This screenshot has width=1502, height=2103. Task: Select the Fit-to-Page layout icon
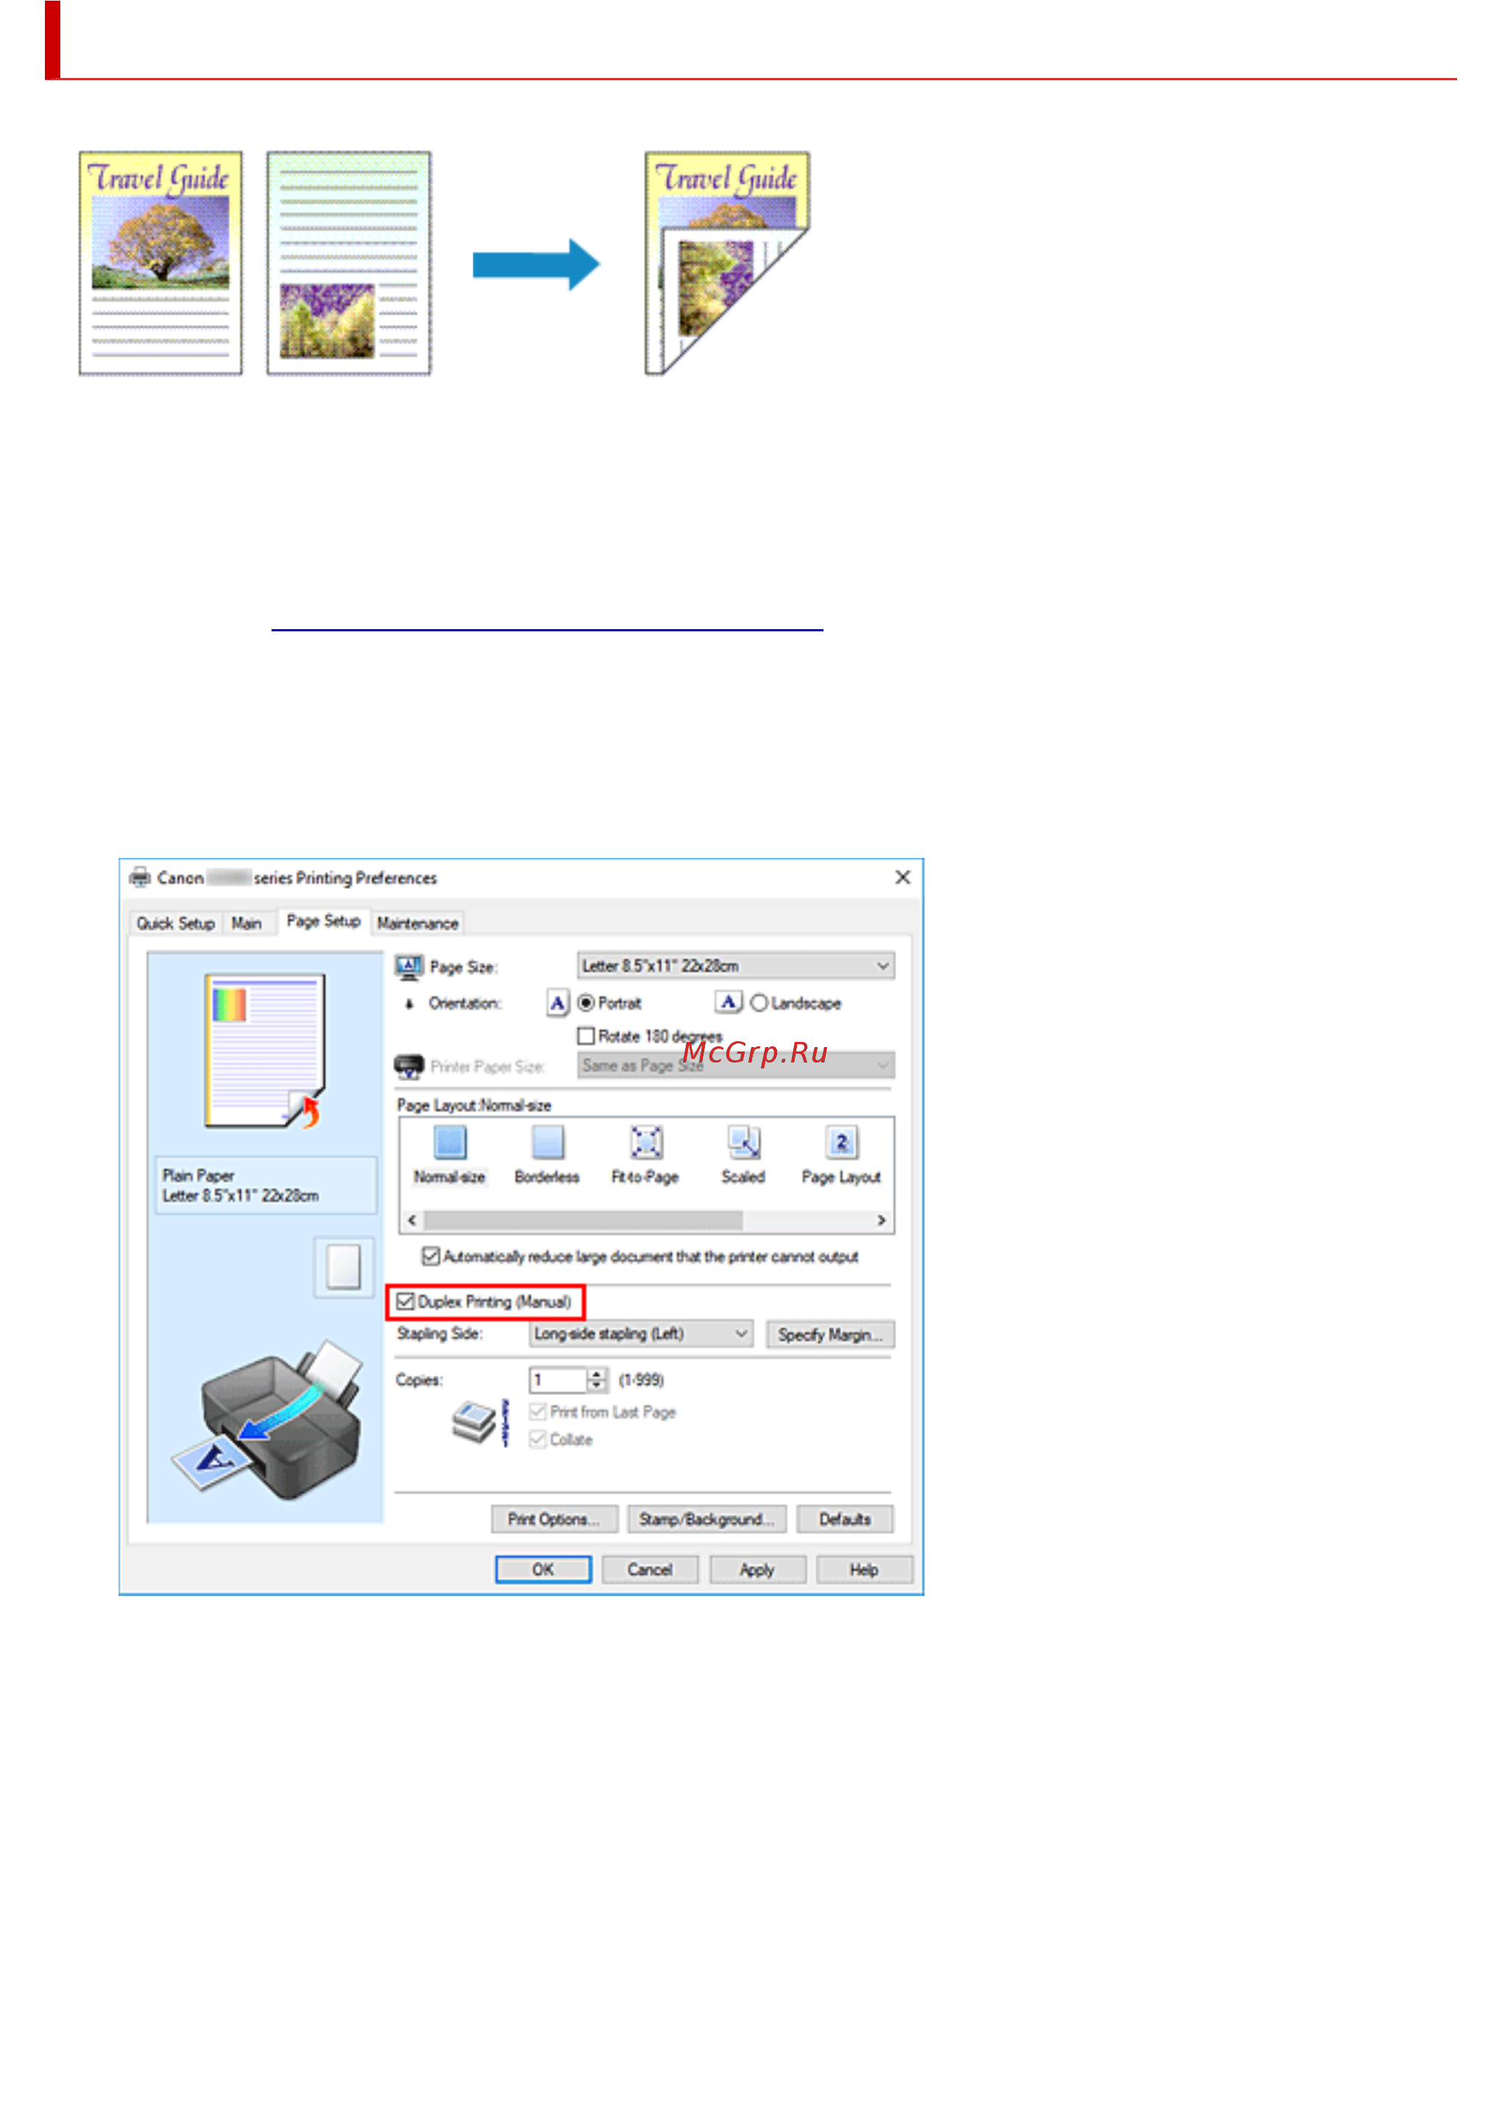[645, 1143]
